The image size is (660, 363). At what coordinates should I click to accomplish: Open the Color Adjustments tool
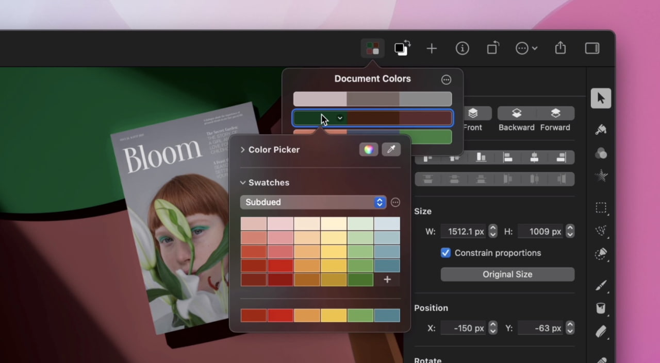601,152
